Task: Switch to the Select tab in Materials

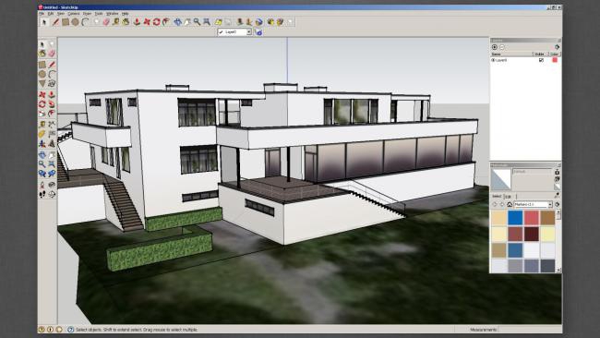Action: [x=497, y=196]
